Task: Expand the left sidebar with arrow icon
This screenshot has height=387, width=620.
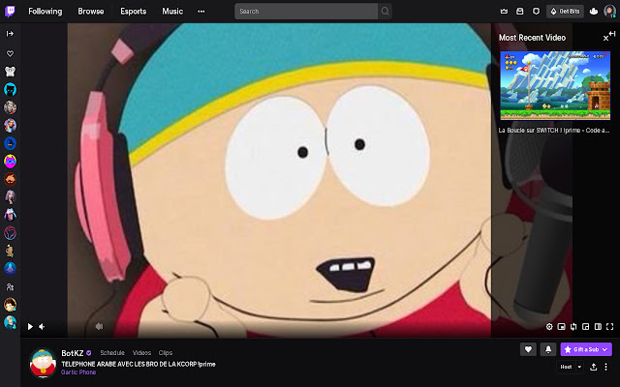Action: (10, 34)
